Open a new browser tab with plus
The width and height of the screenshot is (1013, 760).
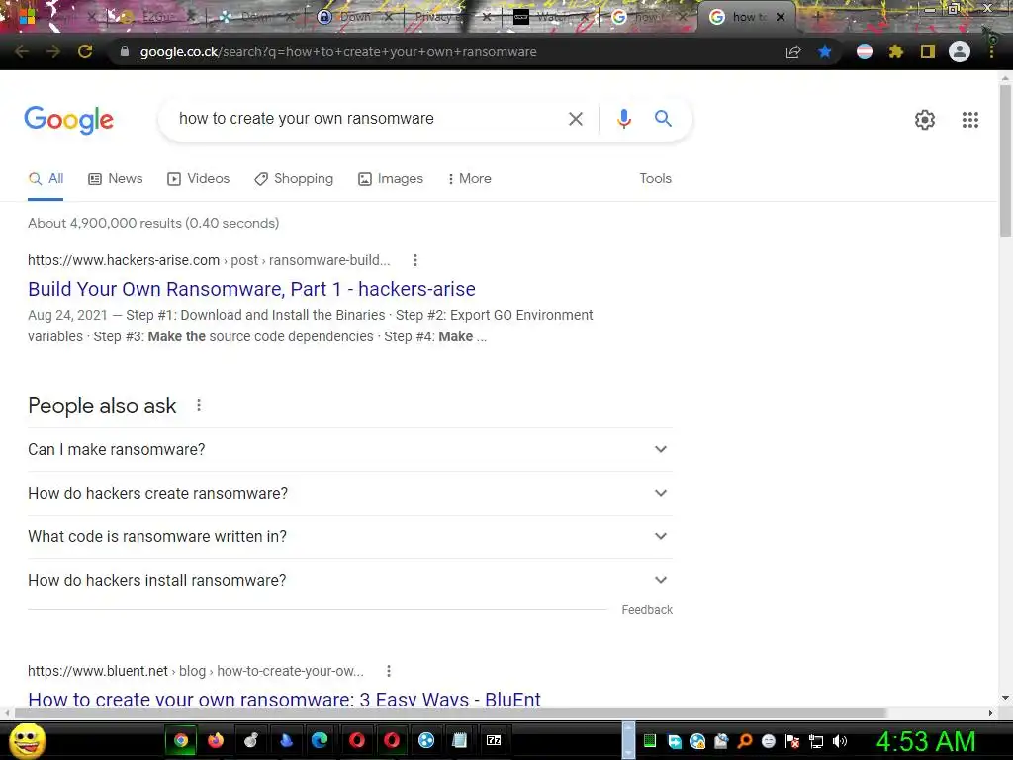[x=817, y=17]
